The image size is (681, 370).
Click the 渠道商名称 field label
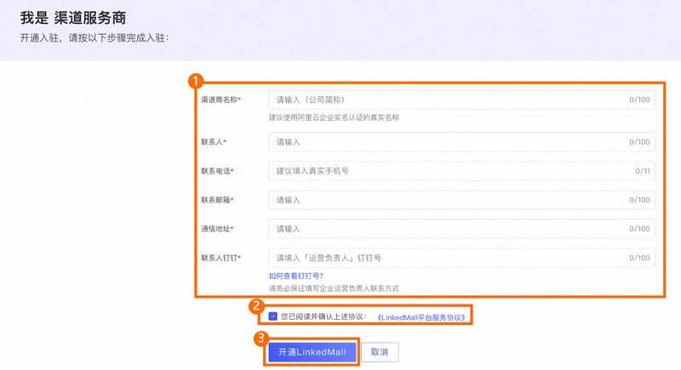[220, 100]
